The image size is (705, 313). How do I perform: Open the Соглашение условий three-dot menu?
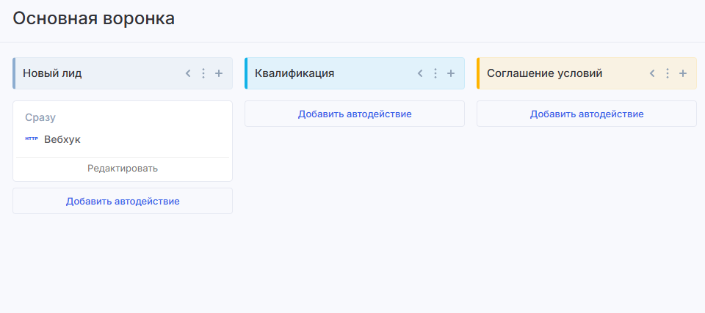point(668,73)
